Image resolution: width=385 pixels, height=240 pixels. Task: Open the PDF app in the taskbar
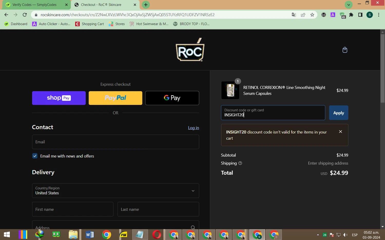pos(123,235)
